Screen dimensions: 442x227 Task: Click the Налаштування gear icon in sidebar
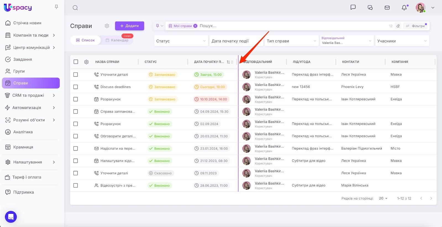click(x=8, y=162)
